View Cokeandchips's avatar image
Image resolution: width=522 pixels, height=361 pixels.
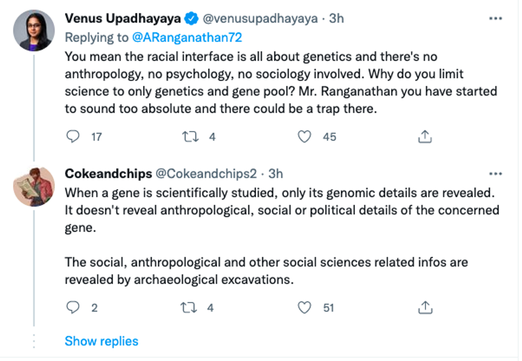[34, 187]
